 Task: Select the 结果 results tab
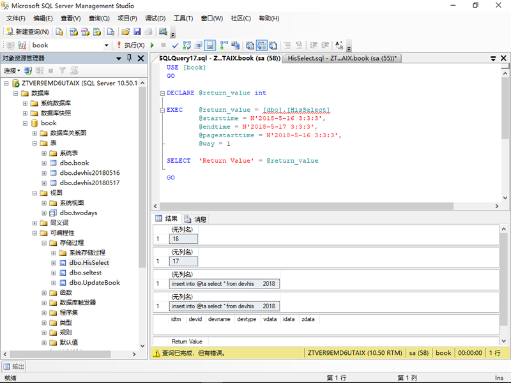pyautogui.click(x=167, y=218)
